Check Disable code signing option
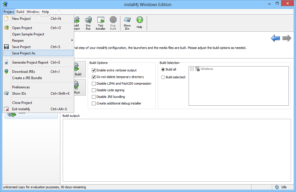 pyautogui.click(x=94, y=90)
